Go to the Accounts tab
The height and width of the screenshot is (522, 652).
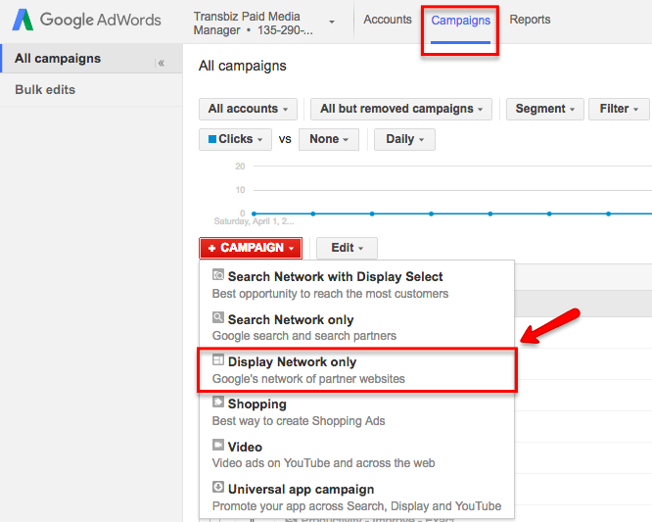388,20
